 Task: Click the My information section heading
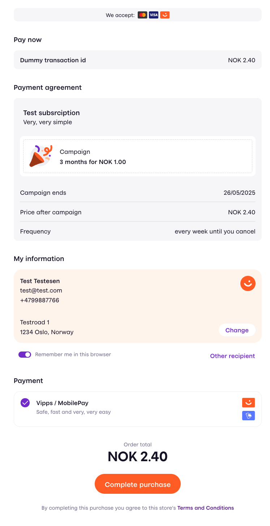click(39, 259)
